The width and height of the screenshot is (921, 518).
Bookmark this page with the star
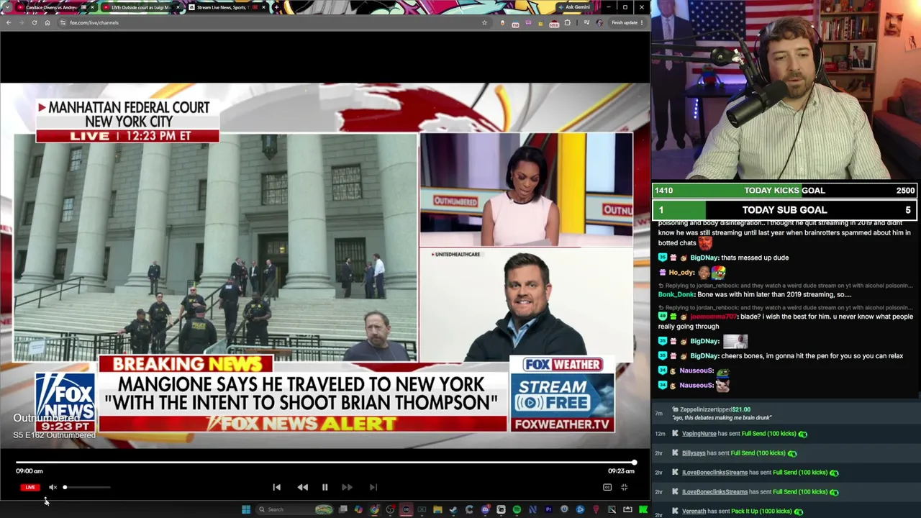pyautogui.click(x=484, y=22)
